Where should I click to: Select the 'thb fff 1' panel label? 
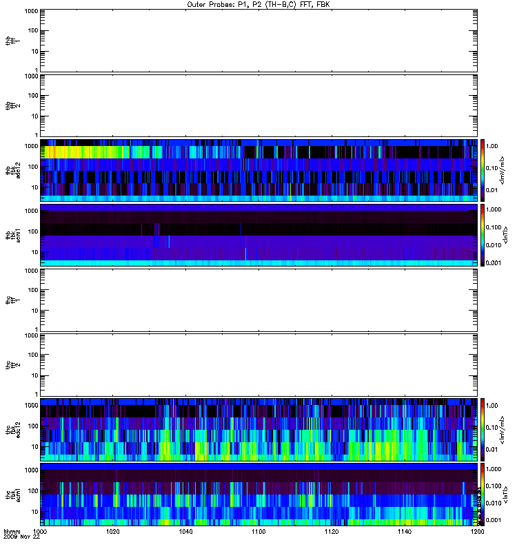tap(12, 41)
